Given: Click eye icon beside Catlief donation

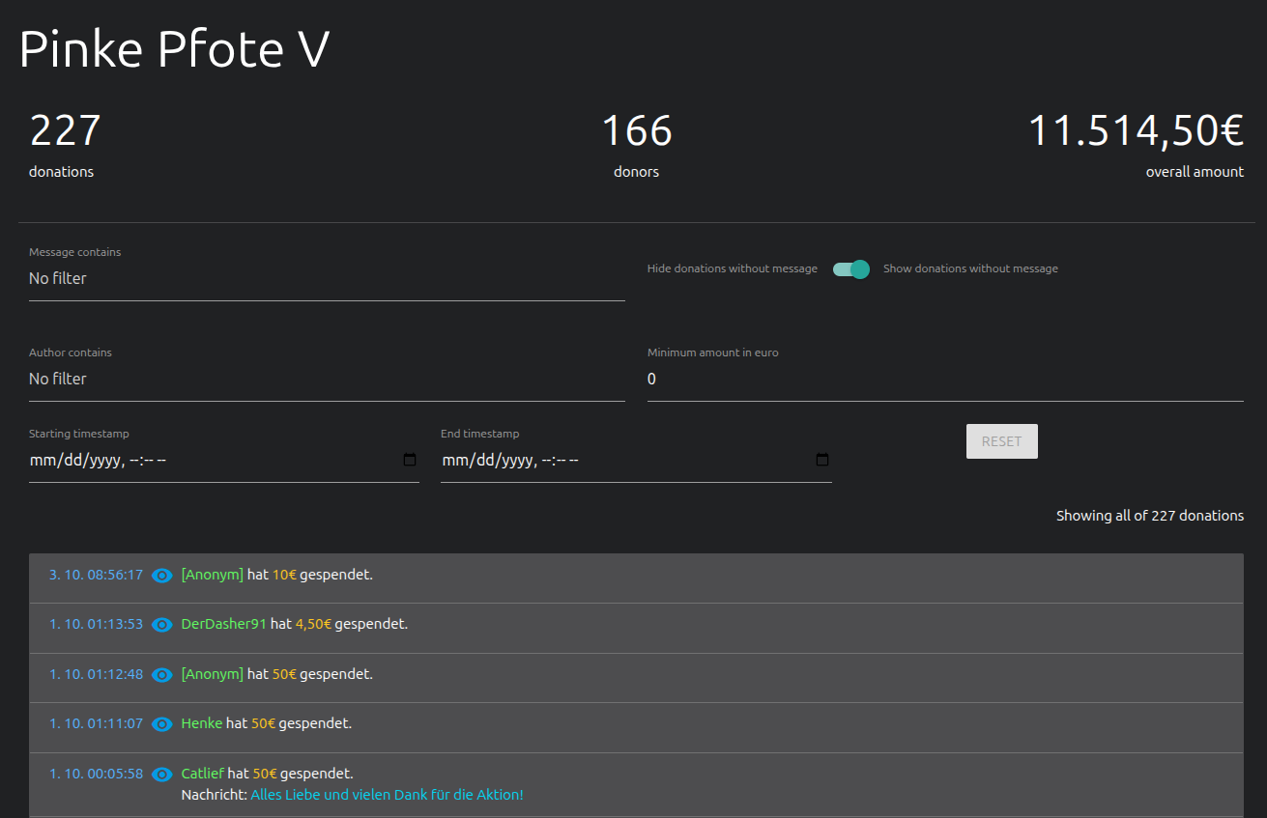Looking at the screenshot, I should coord(162,774).
